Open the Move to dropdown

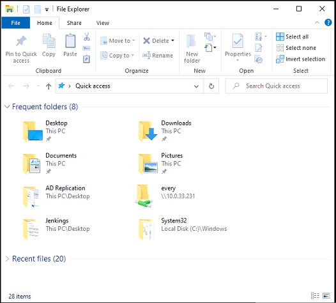tap(118, 40)
